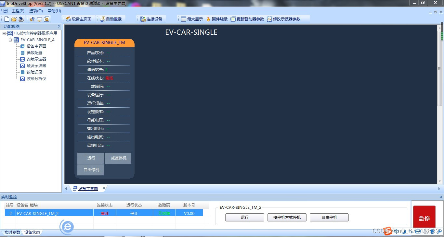
Task: Open 参数配置 in the tree
Action: 34,53
